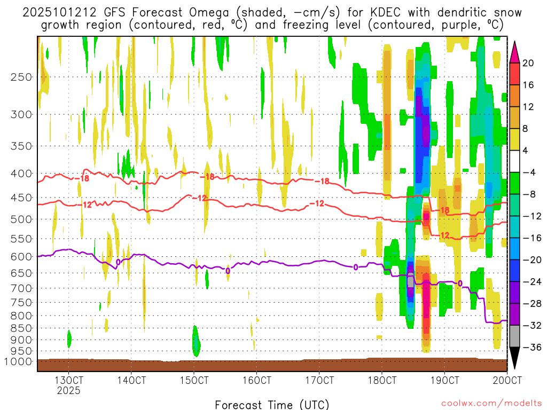Click the 800 pressure level label

[21, 316]
